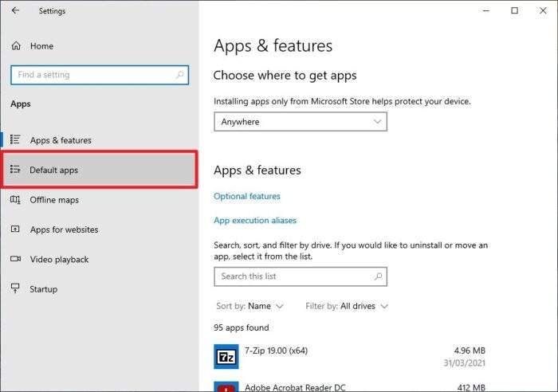Click the magnifier icon in Find a setting

click(179, 75)
